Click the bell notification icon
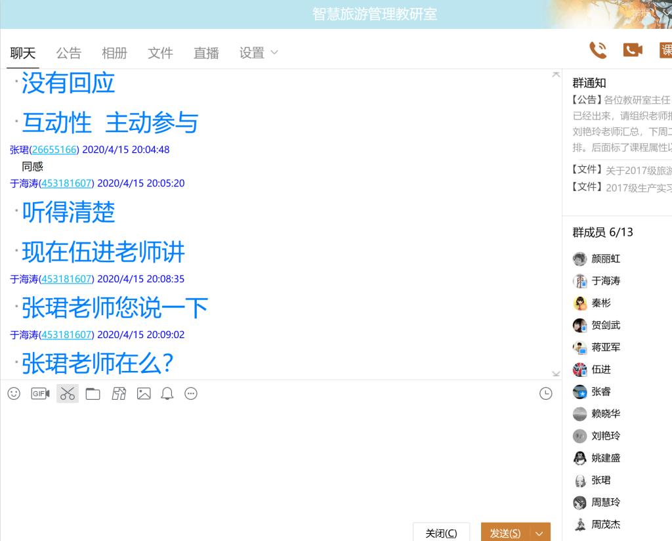This screenshot has width=672, height=541. click(x=167, y=394)
